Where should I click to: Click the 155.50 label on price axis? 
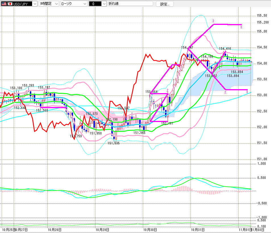[x=262, y=15]
